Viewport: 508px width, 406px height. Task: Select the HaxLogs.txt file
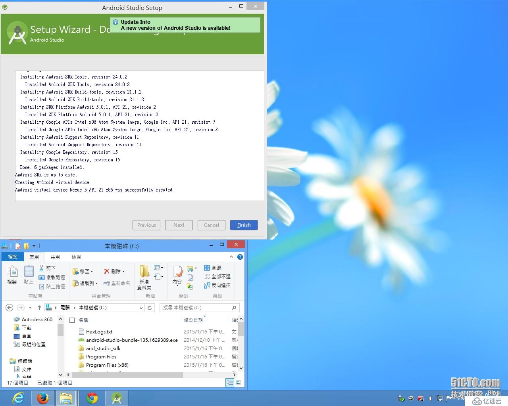tap(99, 332)
